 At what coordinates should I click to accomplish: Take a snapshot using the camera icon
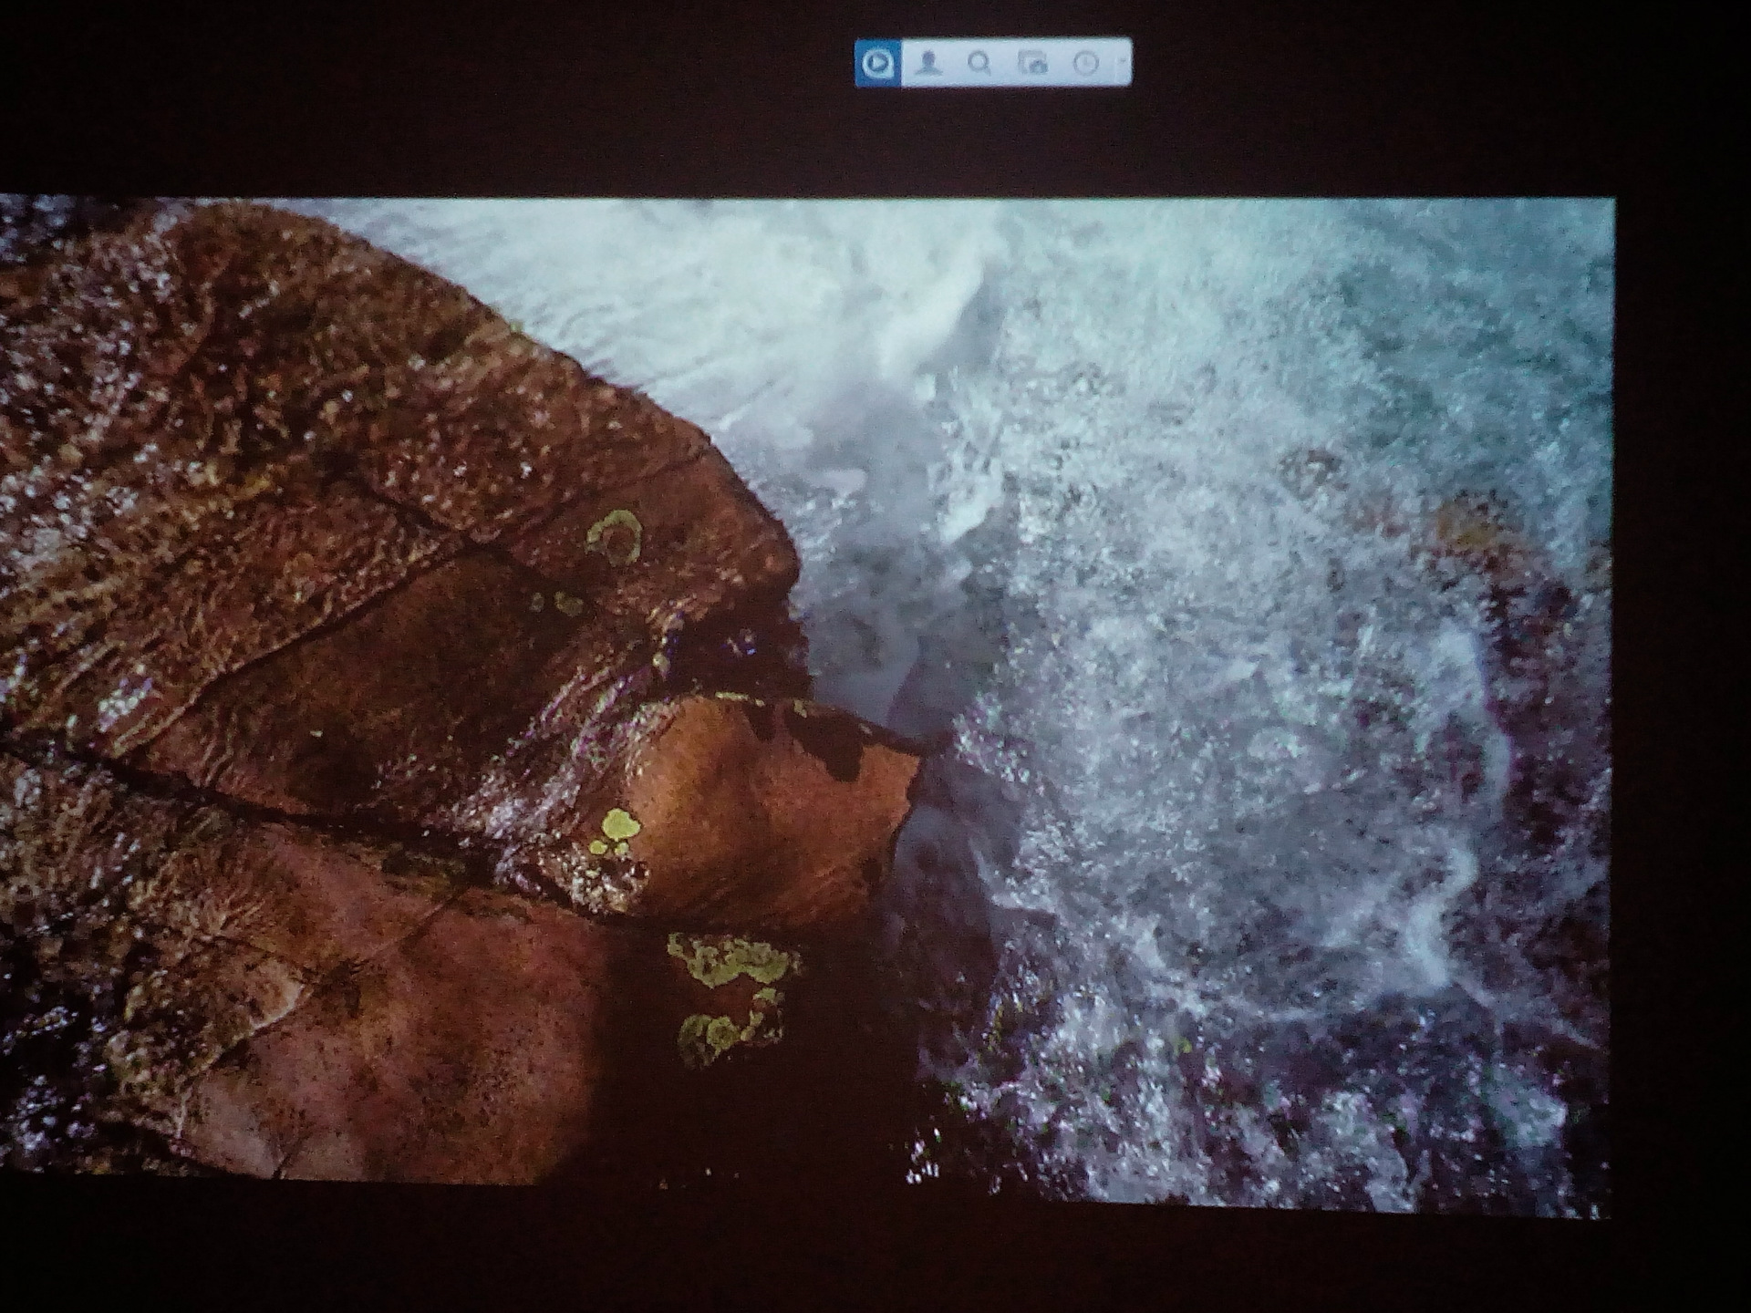(x=1032, y=63)
